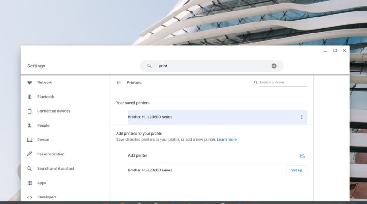Click the Bluetooth icon in sidebar
367x204 pixels.
coord(29,97)
